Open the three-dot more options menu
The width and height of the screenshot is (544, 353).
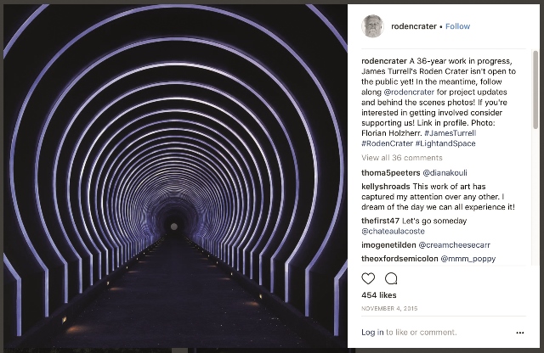[520, 332]
